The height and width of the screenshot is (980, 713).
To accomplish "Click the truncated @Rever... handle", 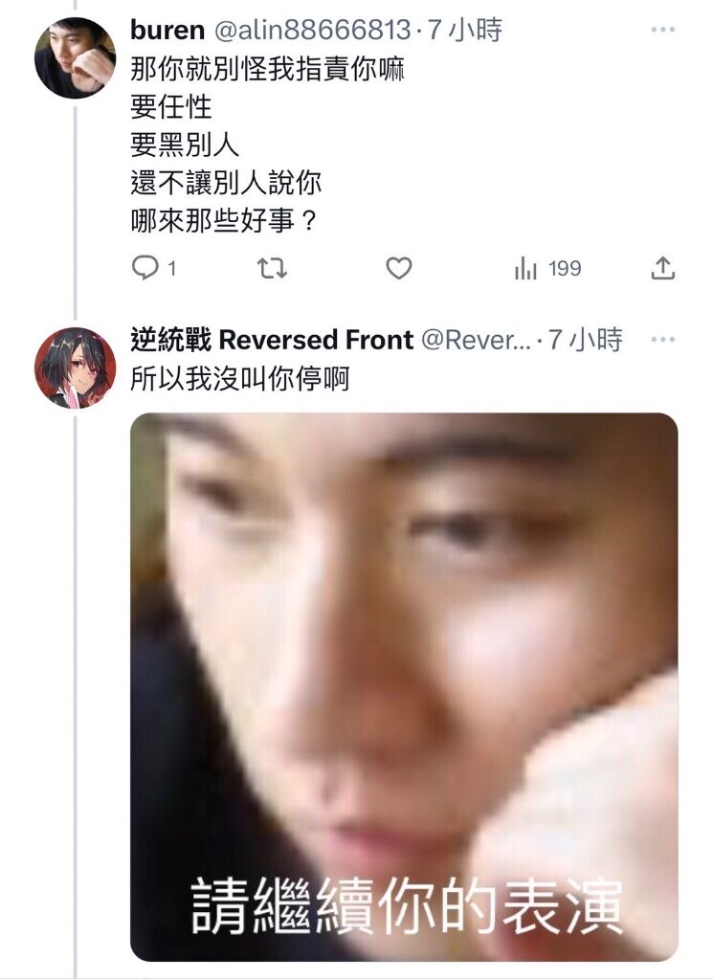I will (477, 340).
